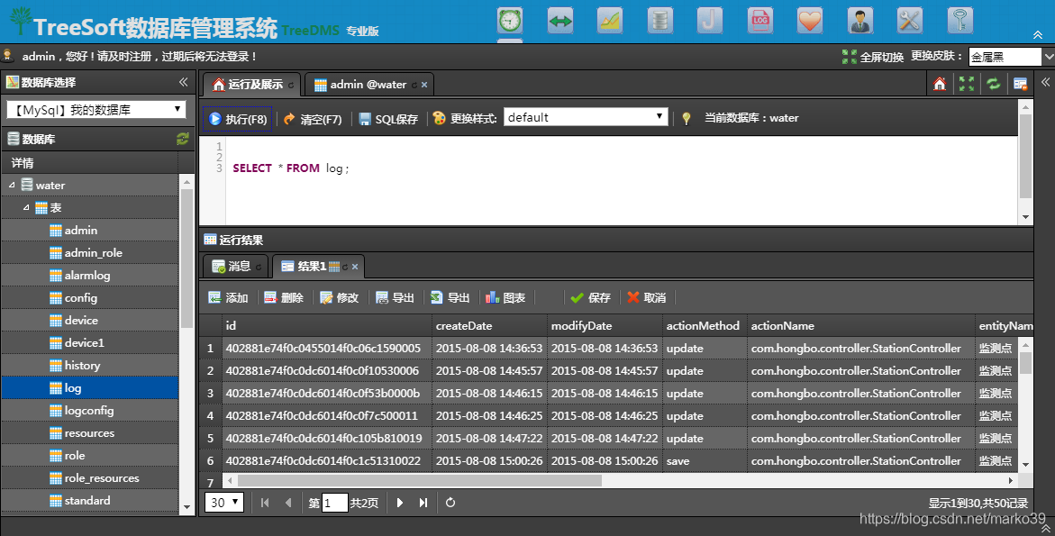Screen dimensions: 1055x536
Task: Open the 【MySql】我的数据库 dropdown
Action: (96, 110)
